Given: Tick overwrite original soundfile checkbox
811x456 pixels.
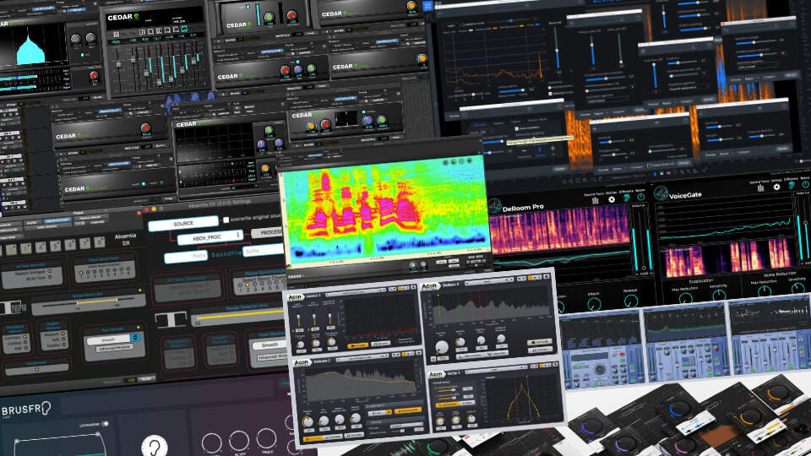Looking at the screenshot, I should tap(226, 220).
